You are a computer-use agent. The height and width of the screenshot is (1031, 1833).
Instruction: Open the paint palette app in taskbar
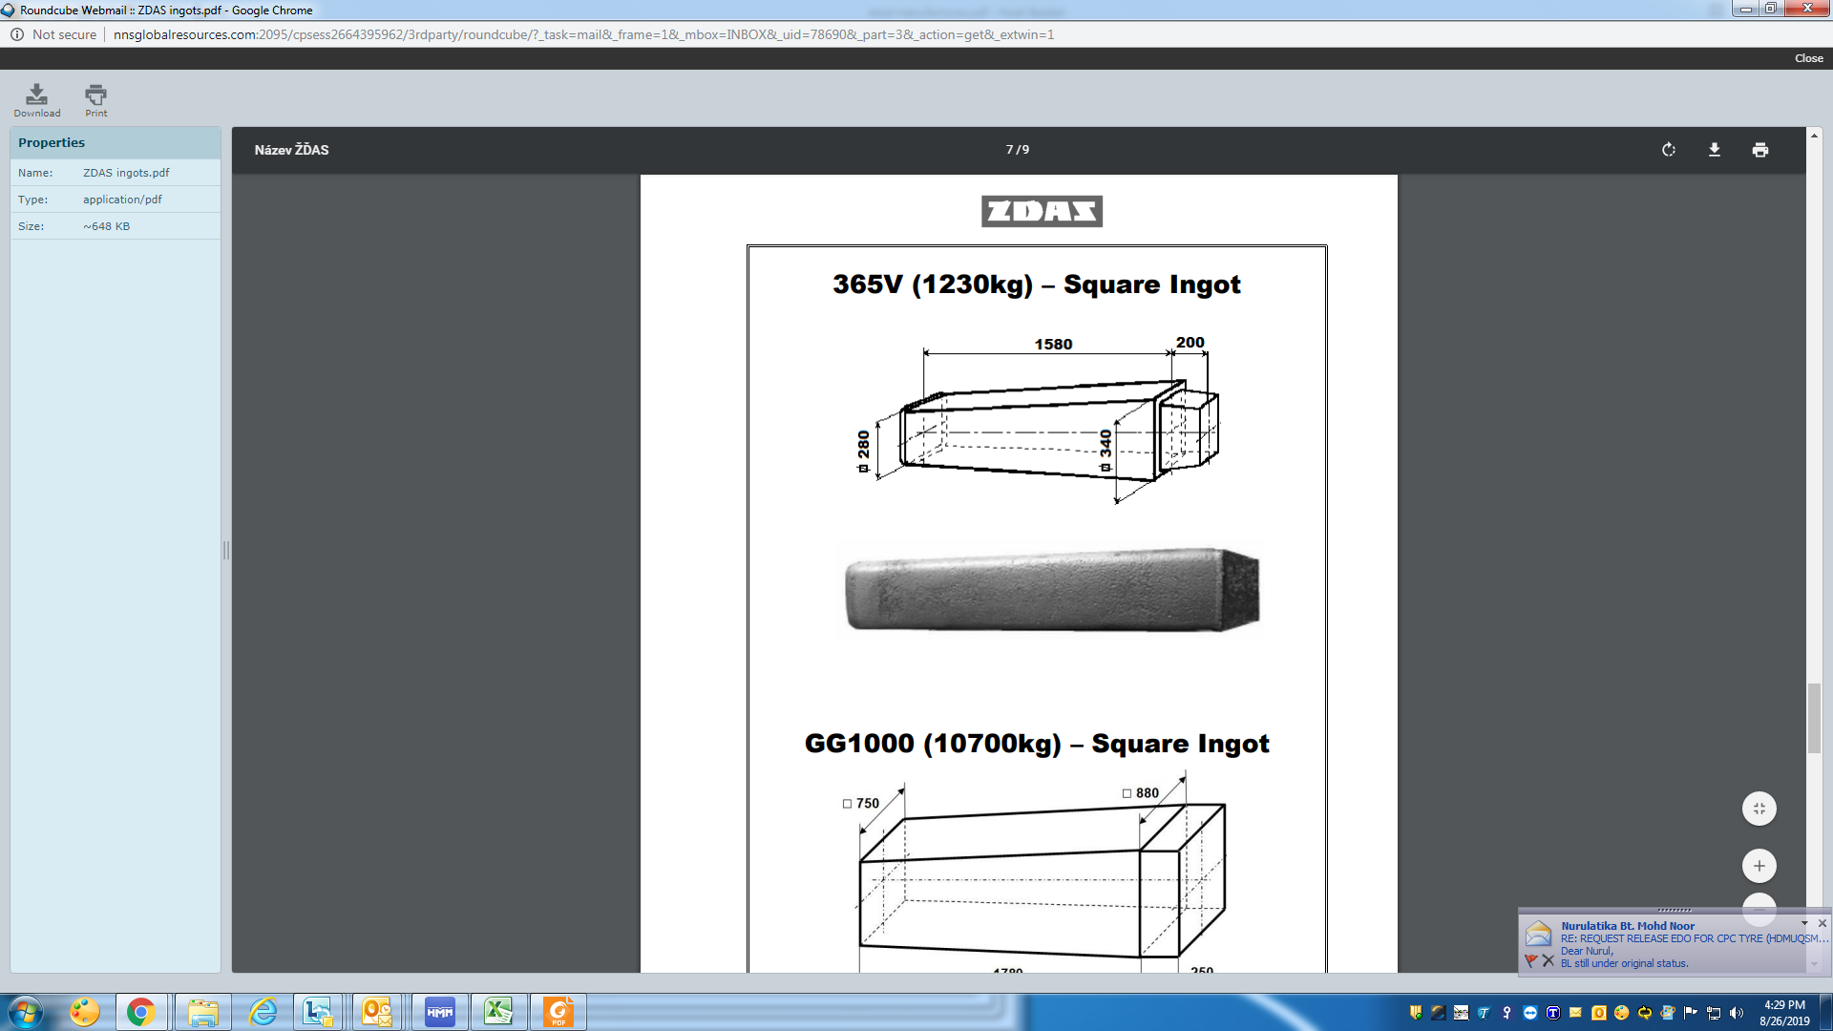[85, 1012]
